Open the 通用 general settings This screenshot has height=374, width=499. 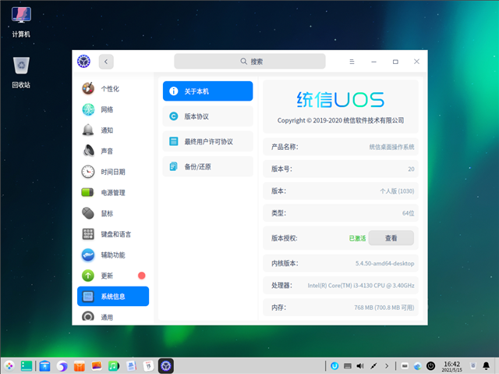click(x=113, y=316)
